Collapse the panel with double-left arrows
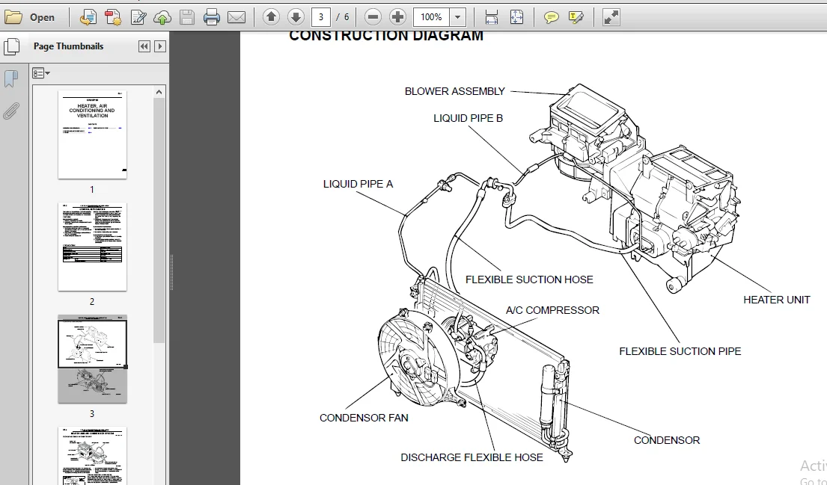This screenshot has width=827, height=485. coord(144,46)
